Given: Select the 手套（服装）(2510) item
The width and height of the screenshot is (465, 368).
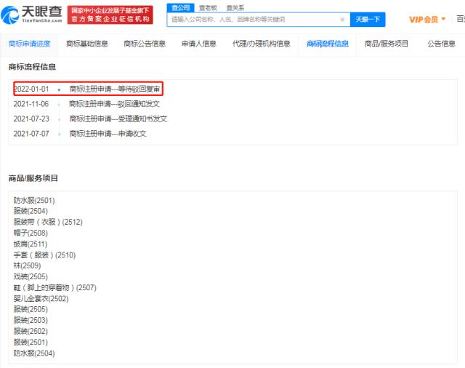Looking at the screenshot, I should click(44, 255).
